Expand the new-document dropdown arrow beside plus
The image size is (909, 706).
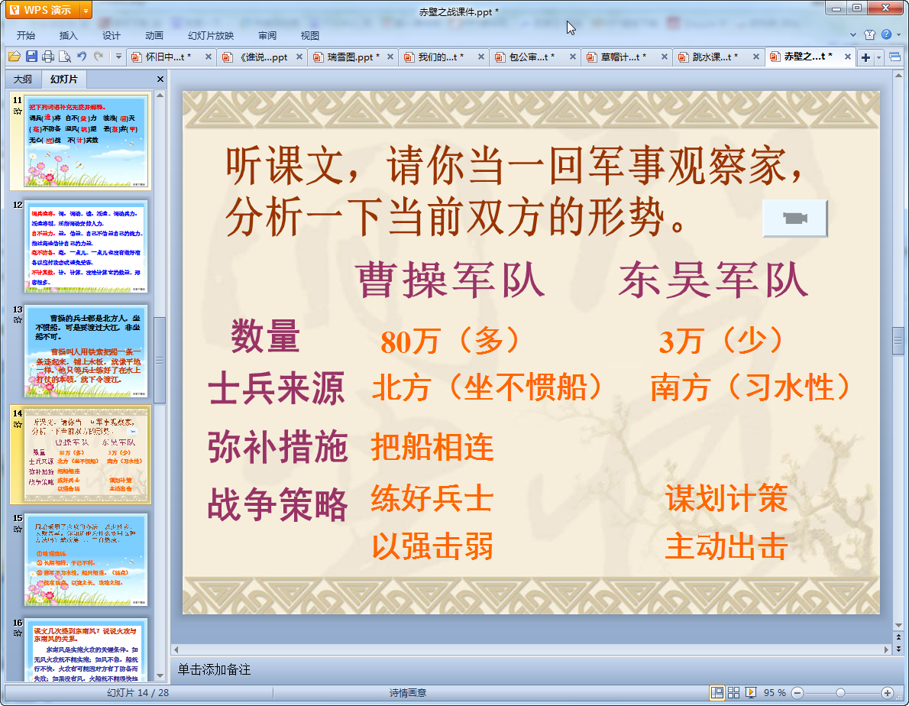(879, 57)
